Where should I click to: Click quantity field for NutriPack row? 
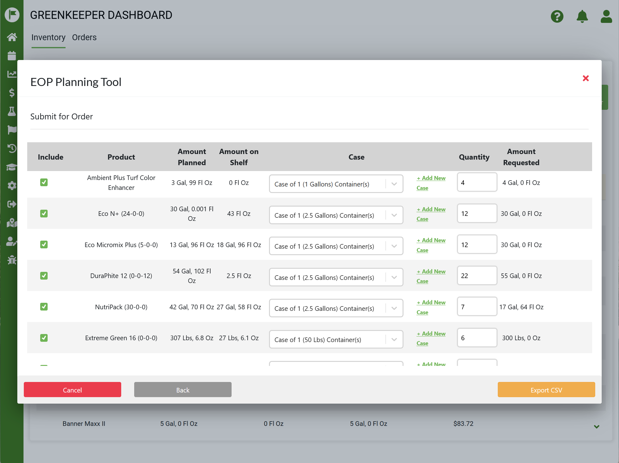[x=477, y=307]
